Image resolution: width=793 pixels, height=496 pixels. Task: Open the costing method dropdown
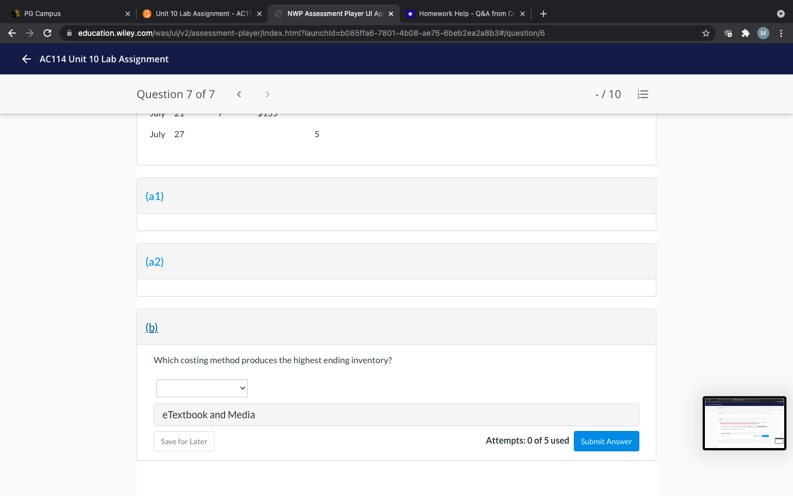pyautogui.click(x=202, y=388)
